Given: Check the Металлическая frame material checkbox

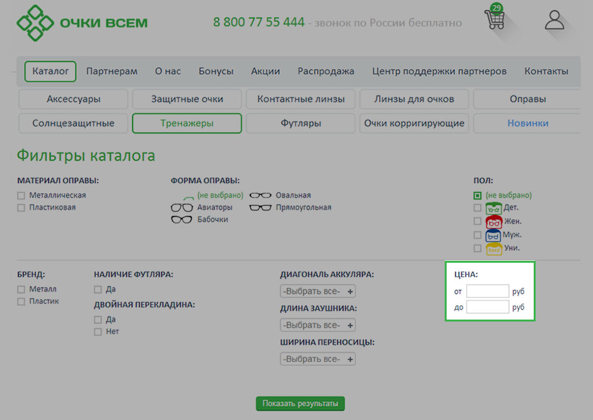Looking at the screenshot, I should click(21, 196).
